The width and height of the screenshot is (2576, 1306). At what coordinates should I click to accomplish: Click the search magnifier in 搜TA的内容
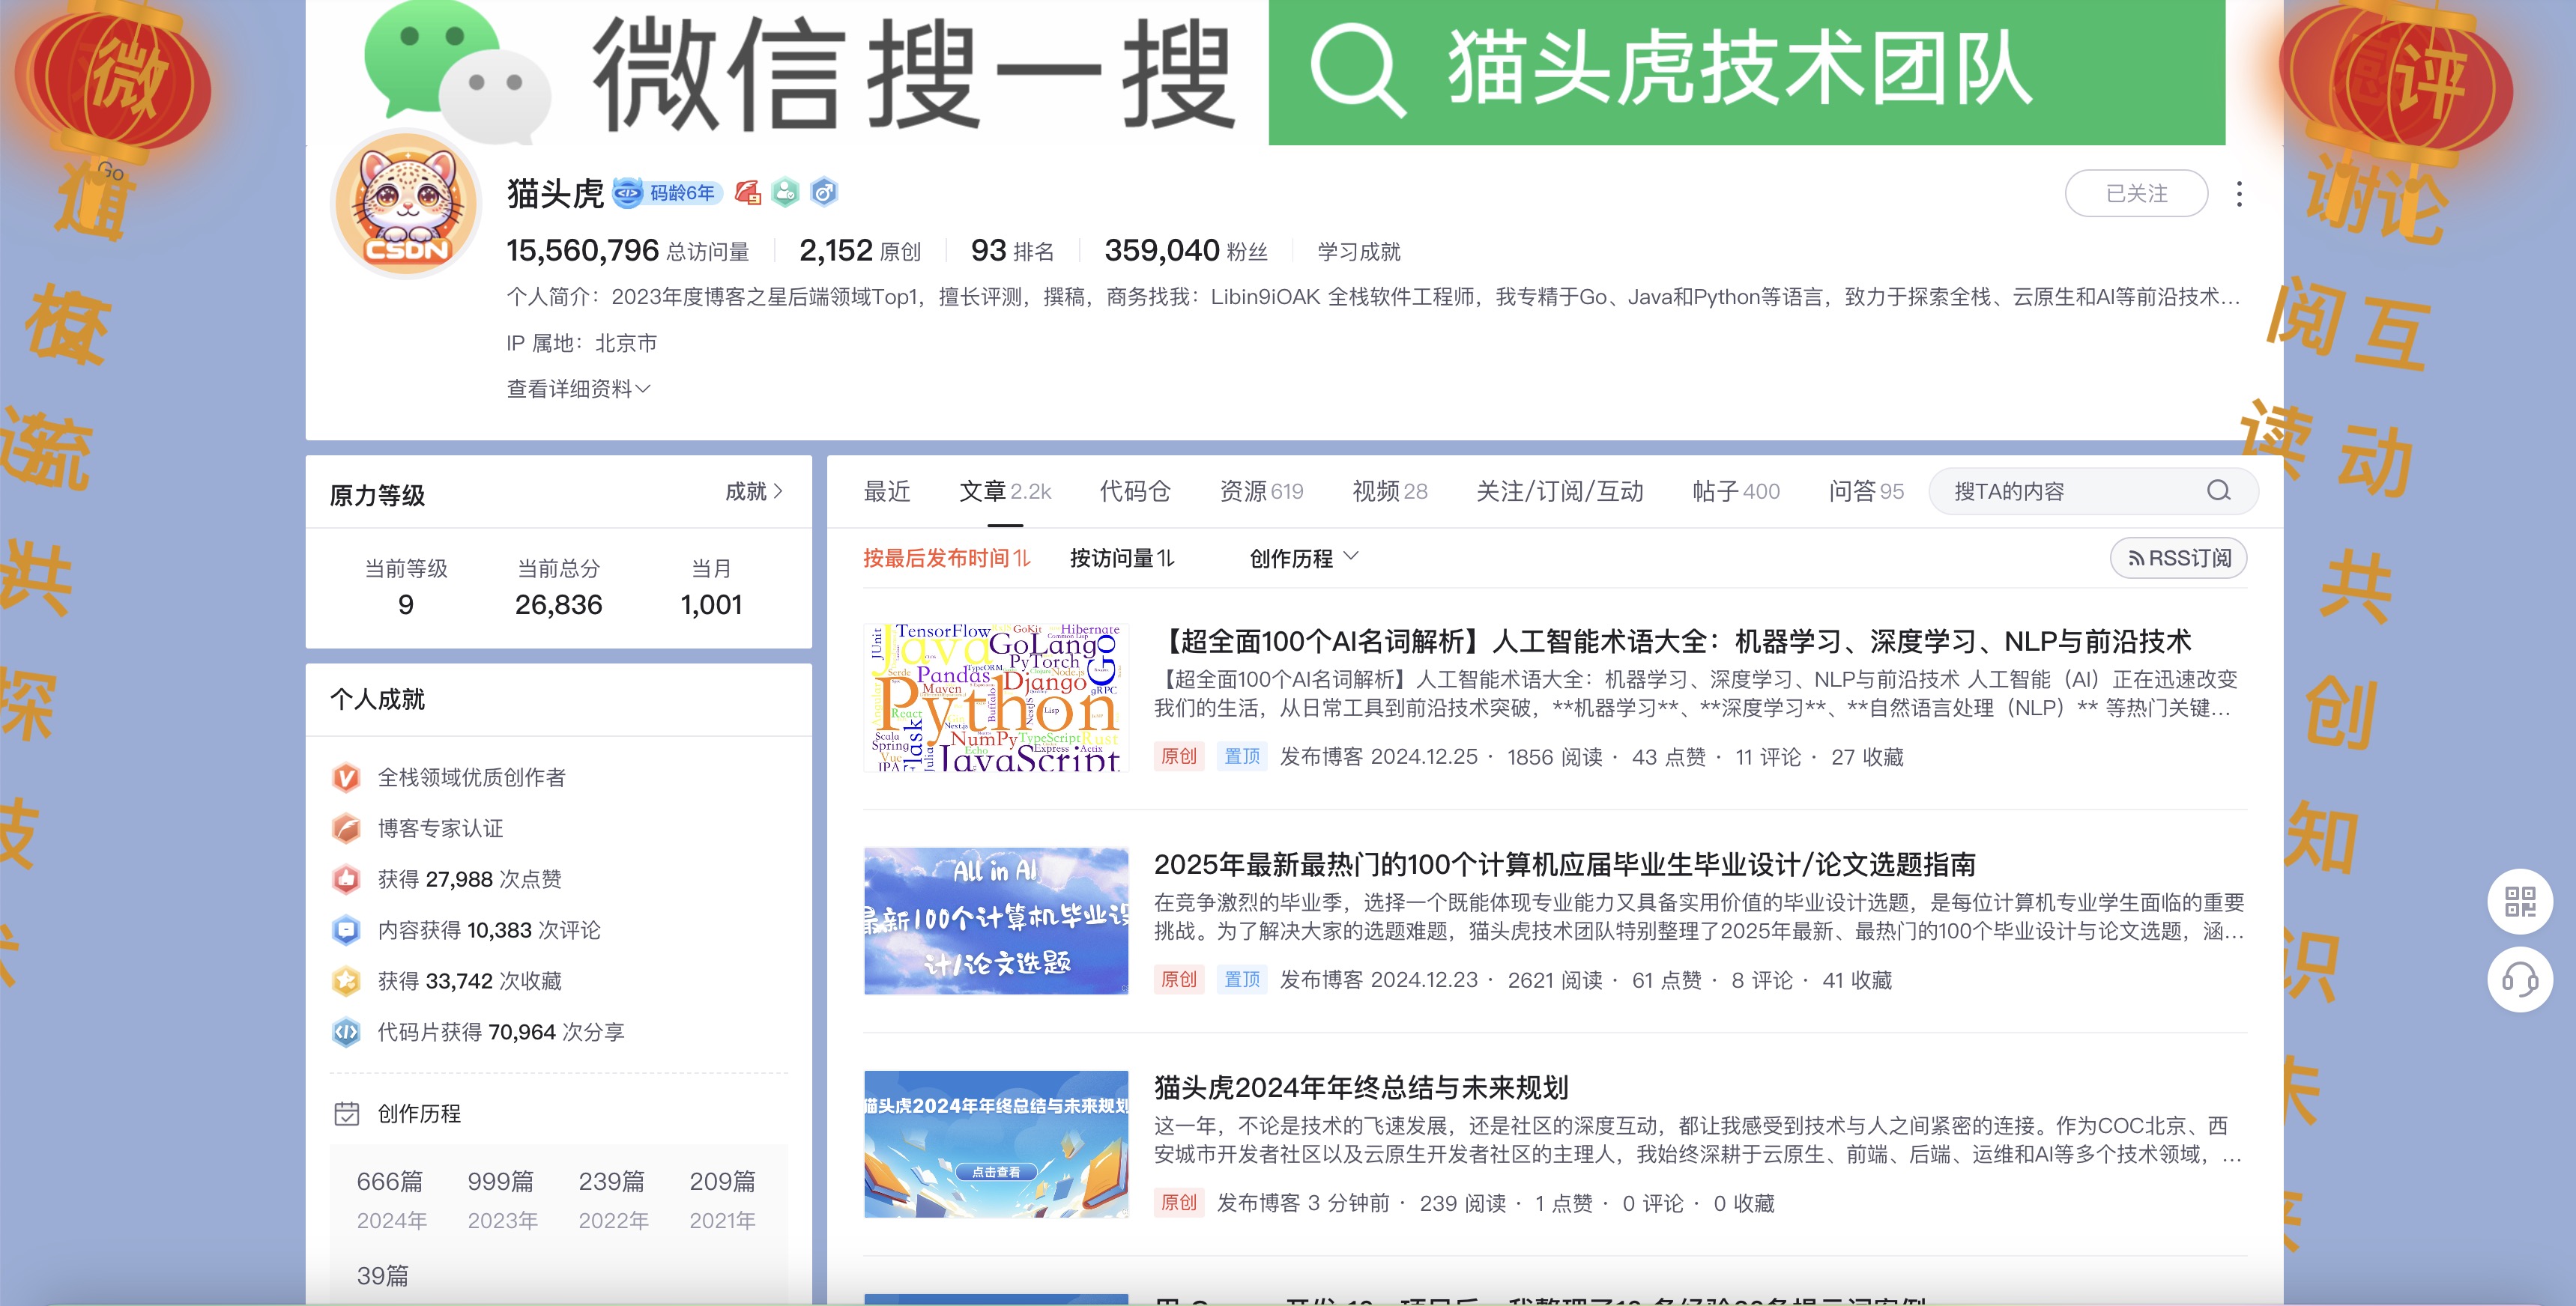pyautogui.click(x=2218, y=490)
